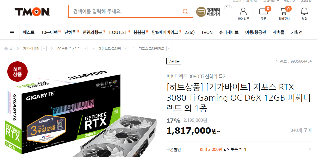This screenshot has width=317, height=157.
Task: Click the payment benefits card icon
Action: pos(201,12)
